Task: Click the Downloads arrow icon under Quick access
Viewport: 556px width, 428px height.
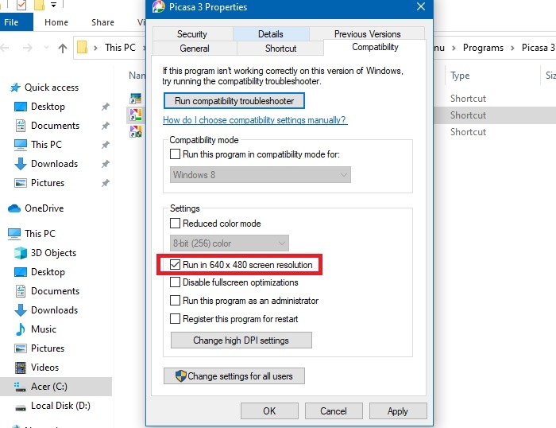Action: pyautogui.click(x=20, y=164)
